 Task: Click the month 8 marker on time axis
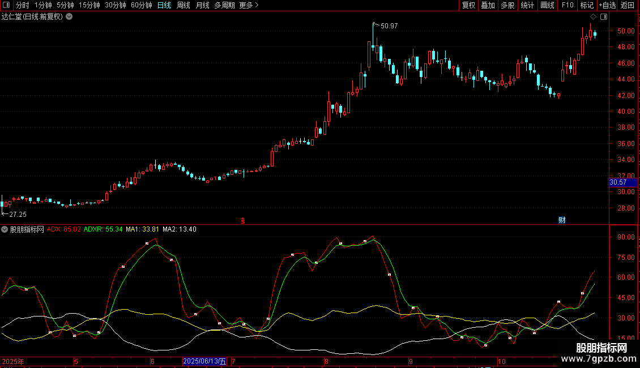326,361
